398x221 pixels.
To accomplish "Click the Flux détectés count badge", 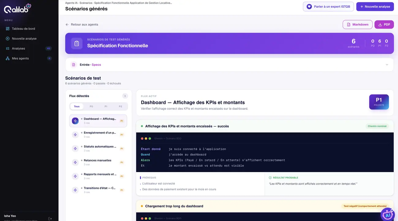I will 125,96.
